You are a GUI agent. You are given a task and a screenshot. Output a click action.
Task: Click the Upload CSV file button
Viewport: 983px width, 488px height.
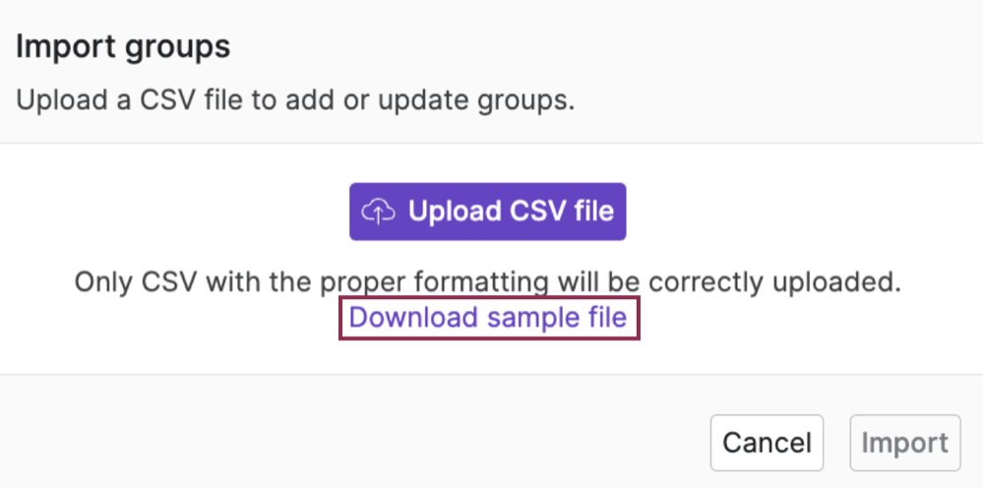click(488, 212)
